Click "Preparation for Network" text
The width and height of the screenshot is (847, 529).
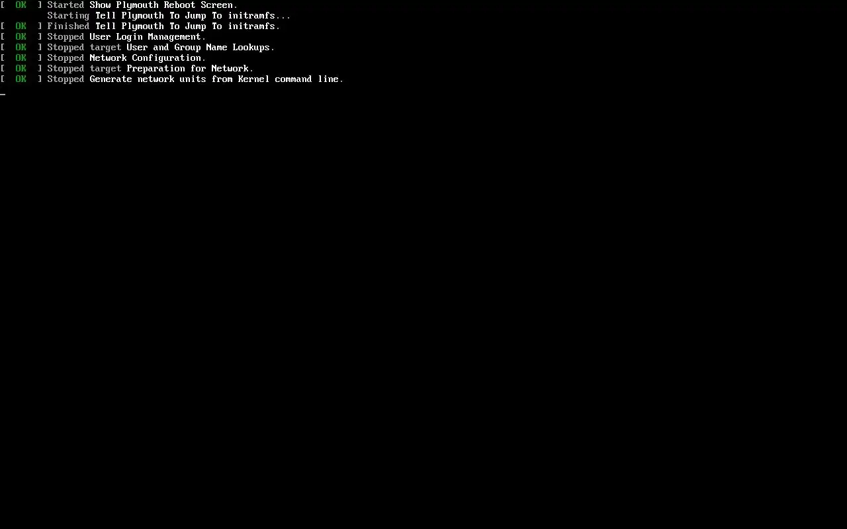click(x=187, y=69)
